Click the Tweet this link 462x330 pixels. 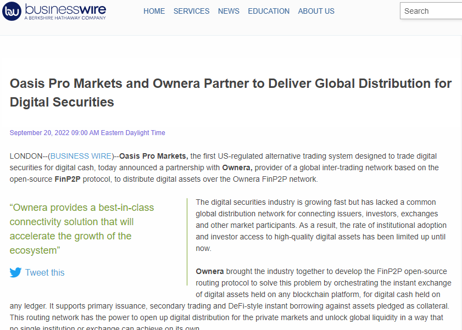click(x=44, y=272)
